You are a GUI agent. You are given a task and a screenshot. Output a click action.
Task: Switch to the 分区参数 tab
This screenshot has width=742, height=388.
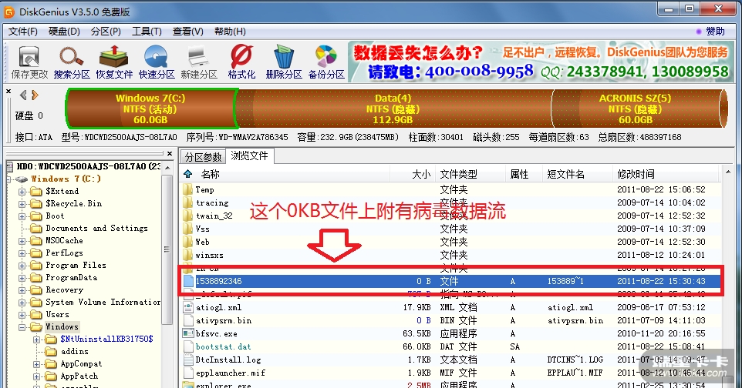(x=203, y=156)
